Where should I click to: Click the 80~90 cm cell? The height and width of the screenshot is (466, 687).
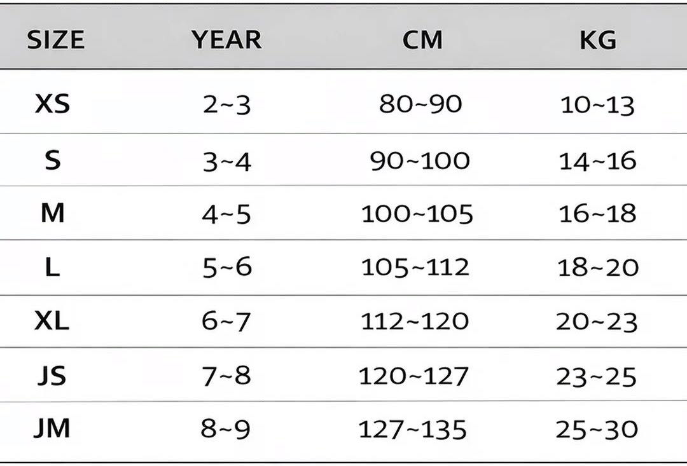(x=420, y=104)
